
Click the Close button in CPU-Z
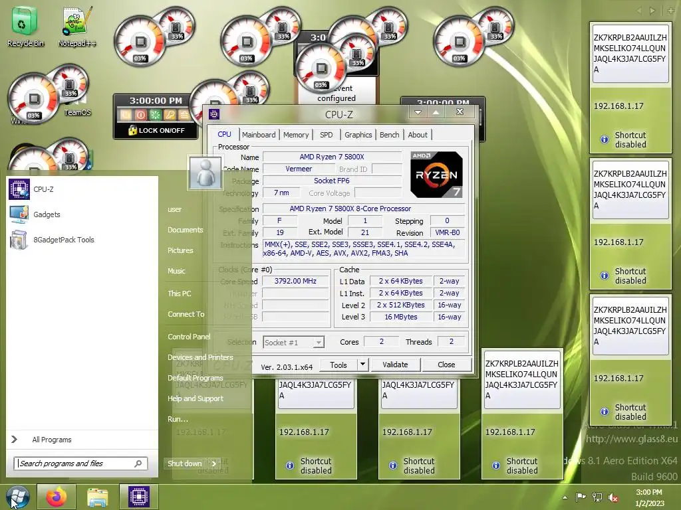point(446,365)
